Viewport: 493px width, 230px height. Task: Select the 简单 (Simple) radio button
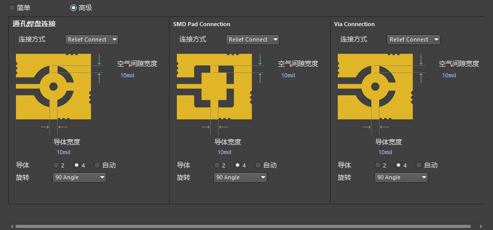[x=12, y=8]
